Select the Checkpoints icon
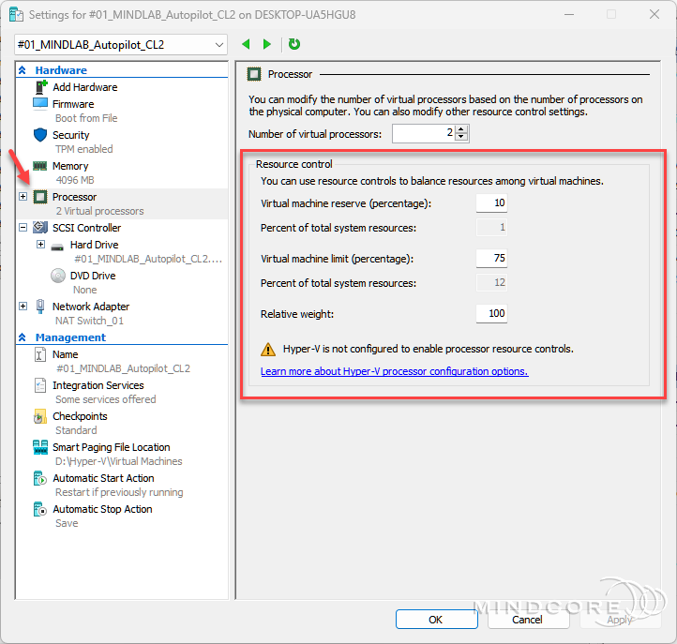 [39, 416]
